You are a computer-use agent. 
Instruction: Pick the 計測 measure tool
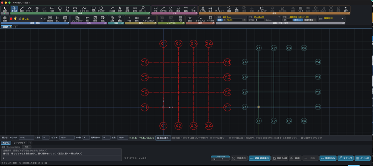[193, 9]
